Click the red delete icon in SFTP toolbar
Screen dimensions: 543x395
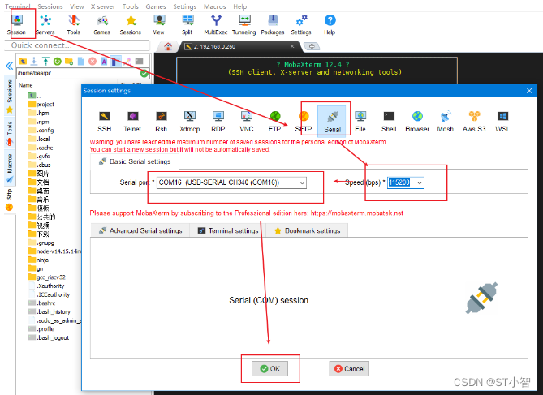click(x=93, y=62)
